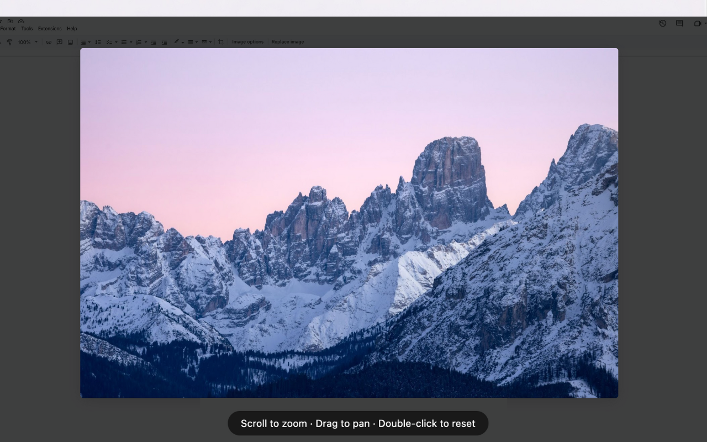Open the text alignment dropdown

coord(85,42)
